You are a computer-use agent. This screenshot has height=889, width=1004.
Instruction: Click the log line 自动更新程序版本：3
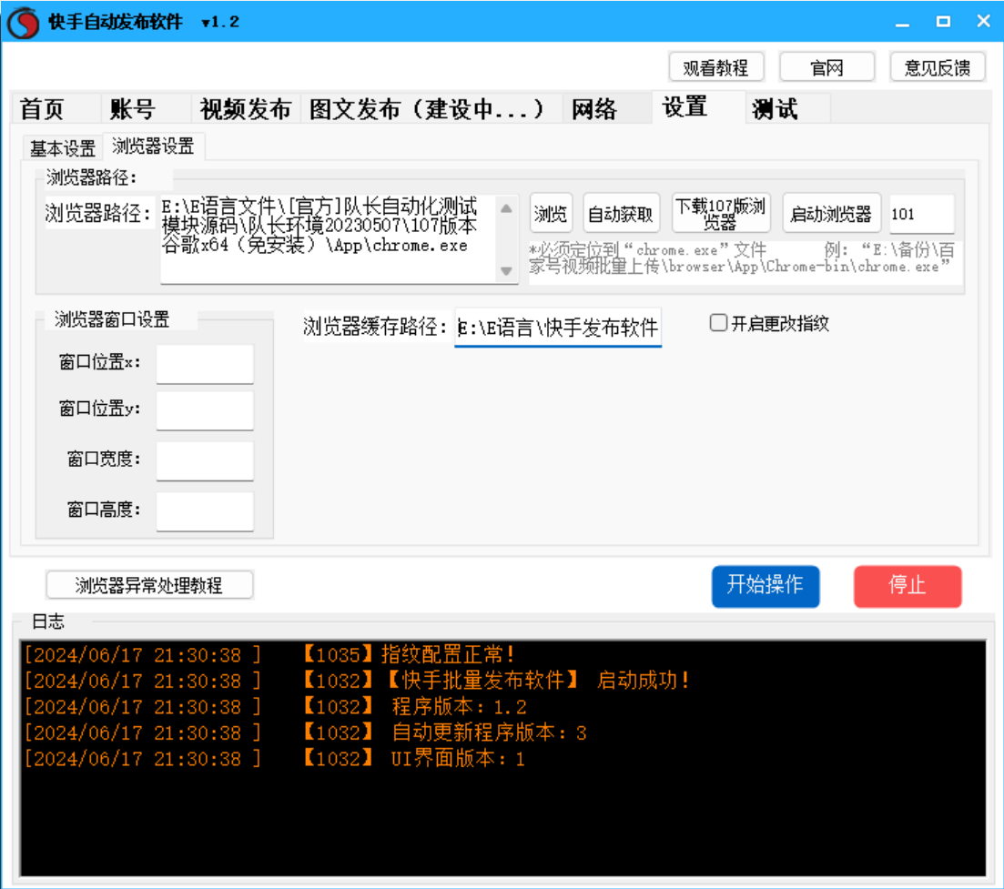point(306,732)
